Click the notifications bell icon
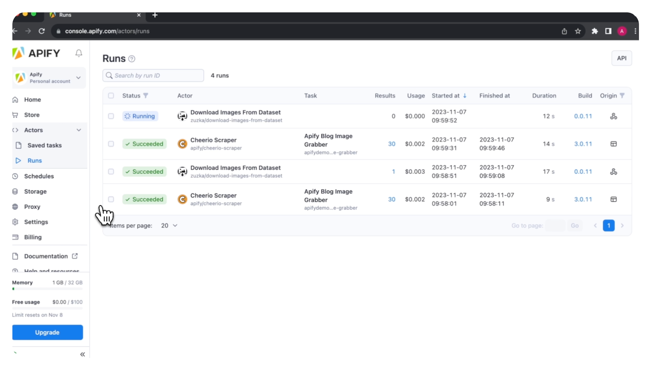Viewport: 651px width, 370px height. tap(79, 53)
